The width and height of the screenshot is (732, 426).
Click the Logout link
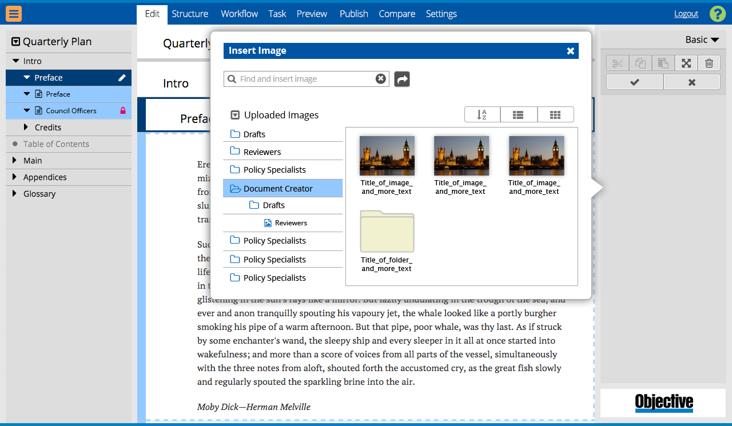pyautogui.click(x=686, y=14)
